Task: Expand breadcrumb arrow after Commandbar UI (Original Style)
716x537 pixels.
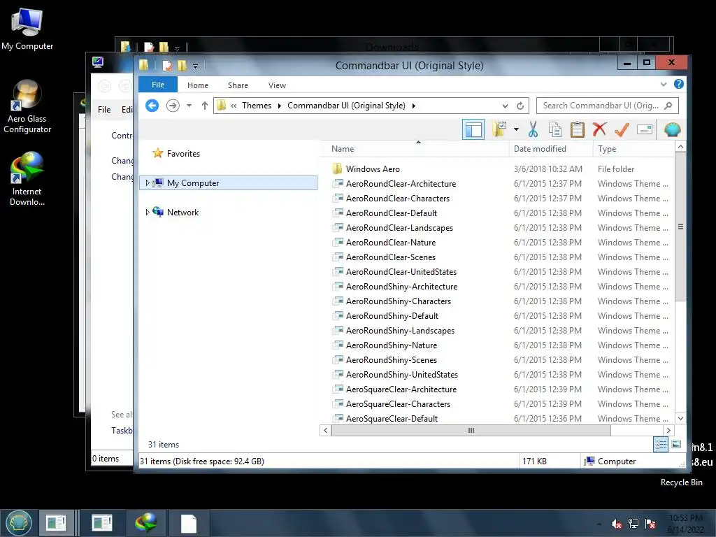Action: coord(414,106)
